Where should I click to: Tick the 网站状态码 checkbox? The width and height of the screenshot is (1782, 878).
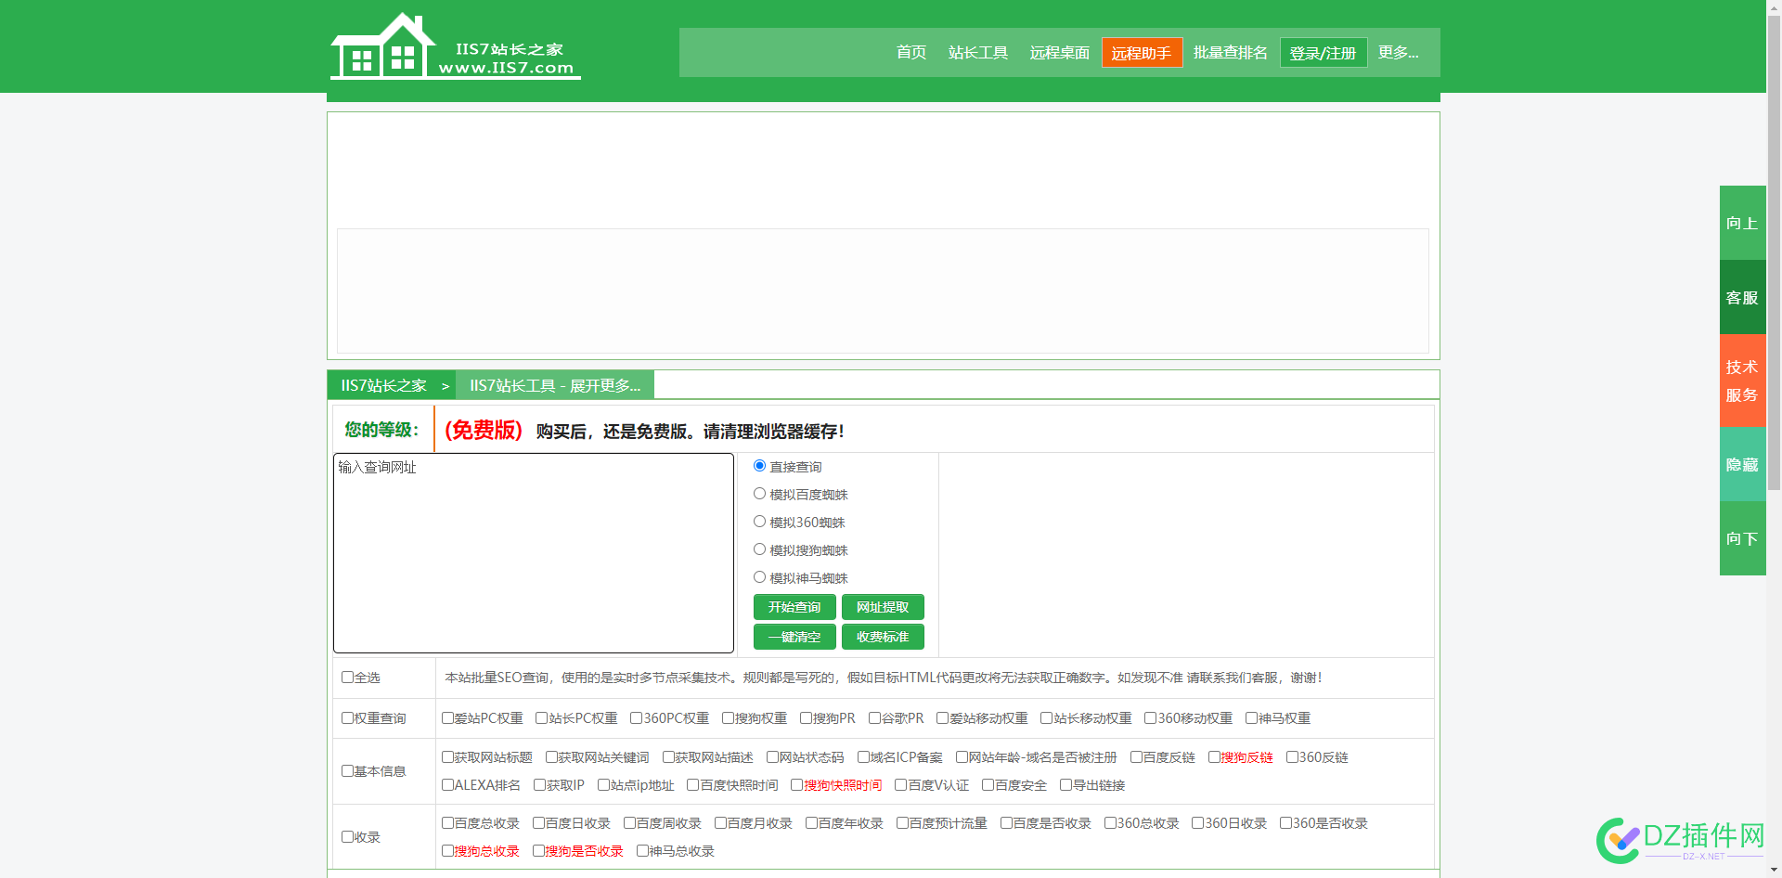[772, 757]
